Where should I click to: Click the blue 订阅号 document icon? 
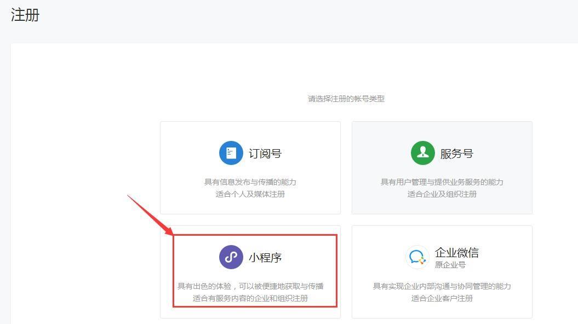coord(231,153)
